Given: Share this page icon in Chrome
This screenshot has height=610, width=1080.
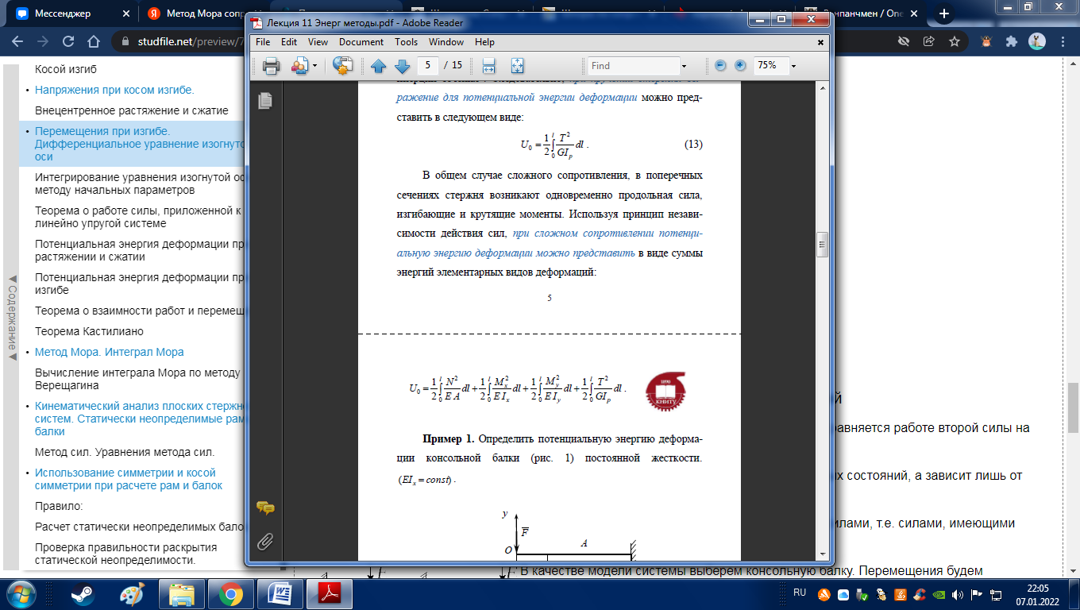Looking at the screenshot, I should click(929, 41).
